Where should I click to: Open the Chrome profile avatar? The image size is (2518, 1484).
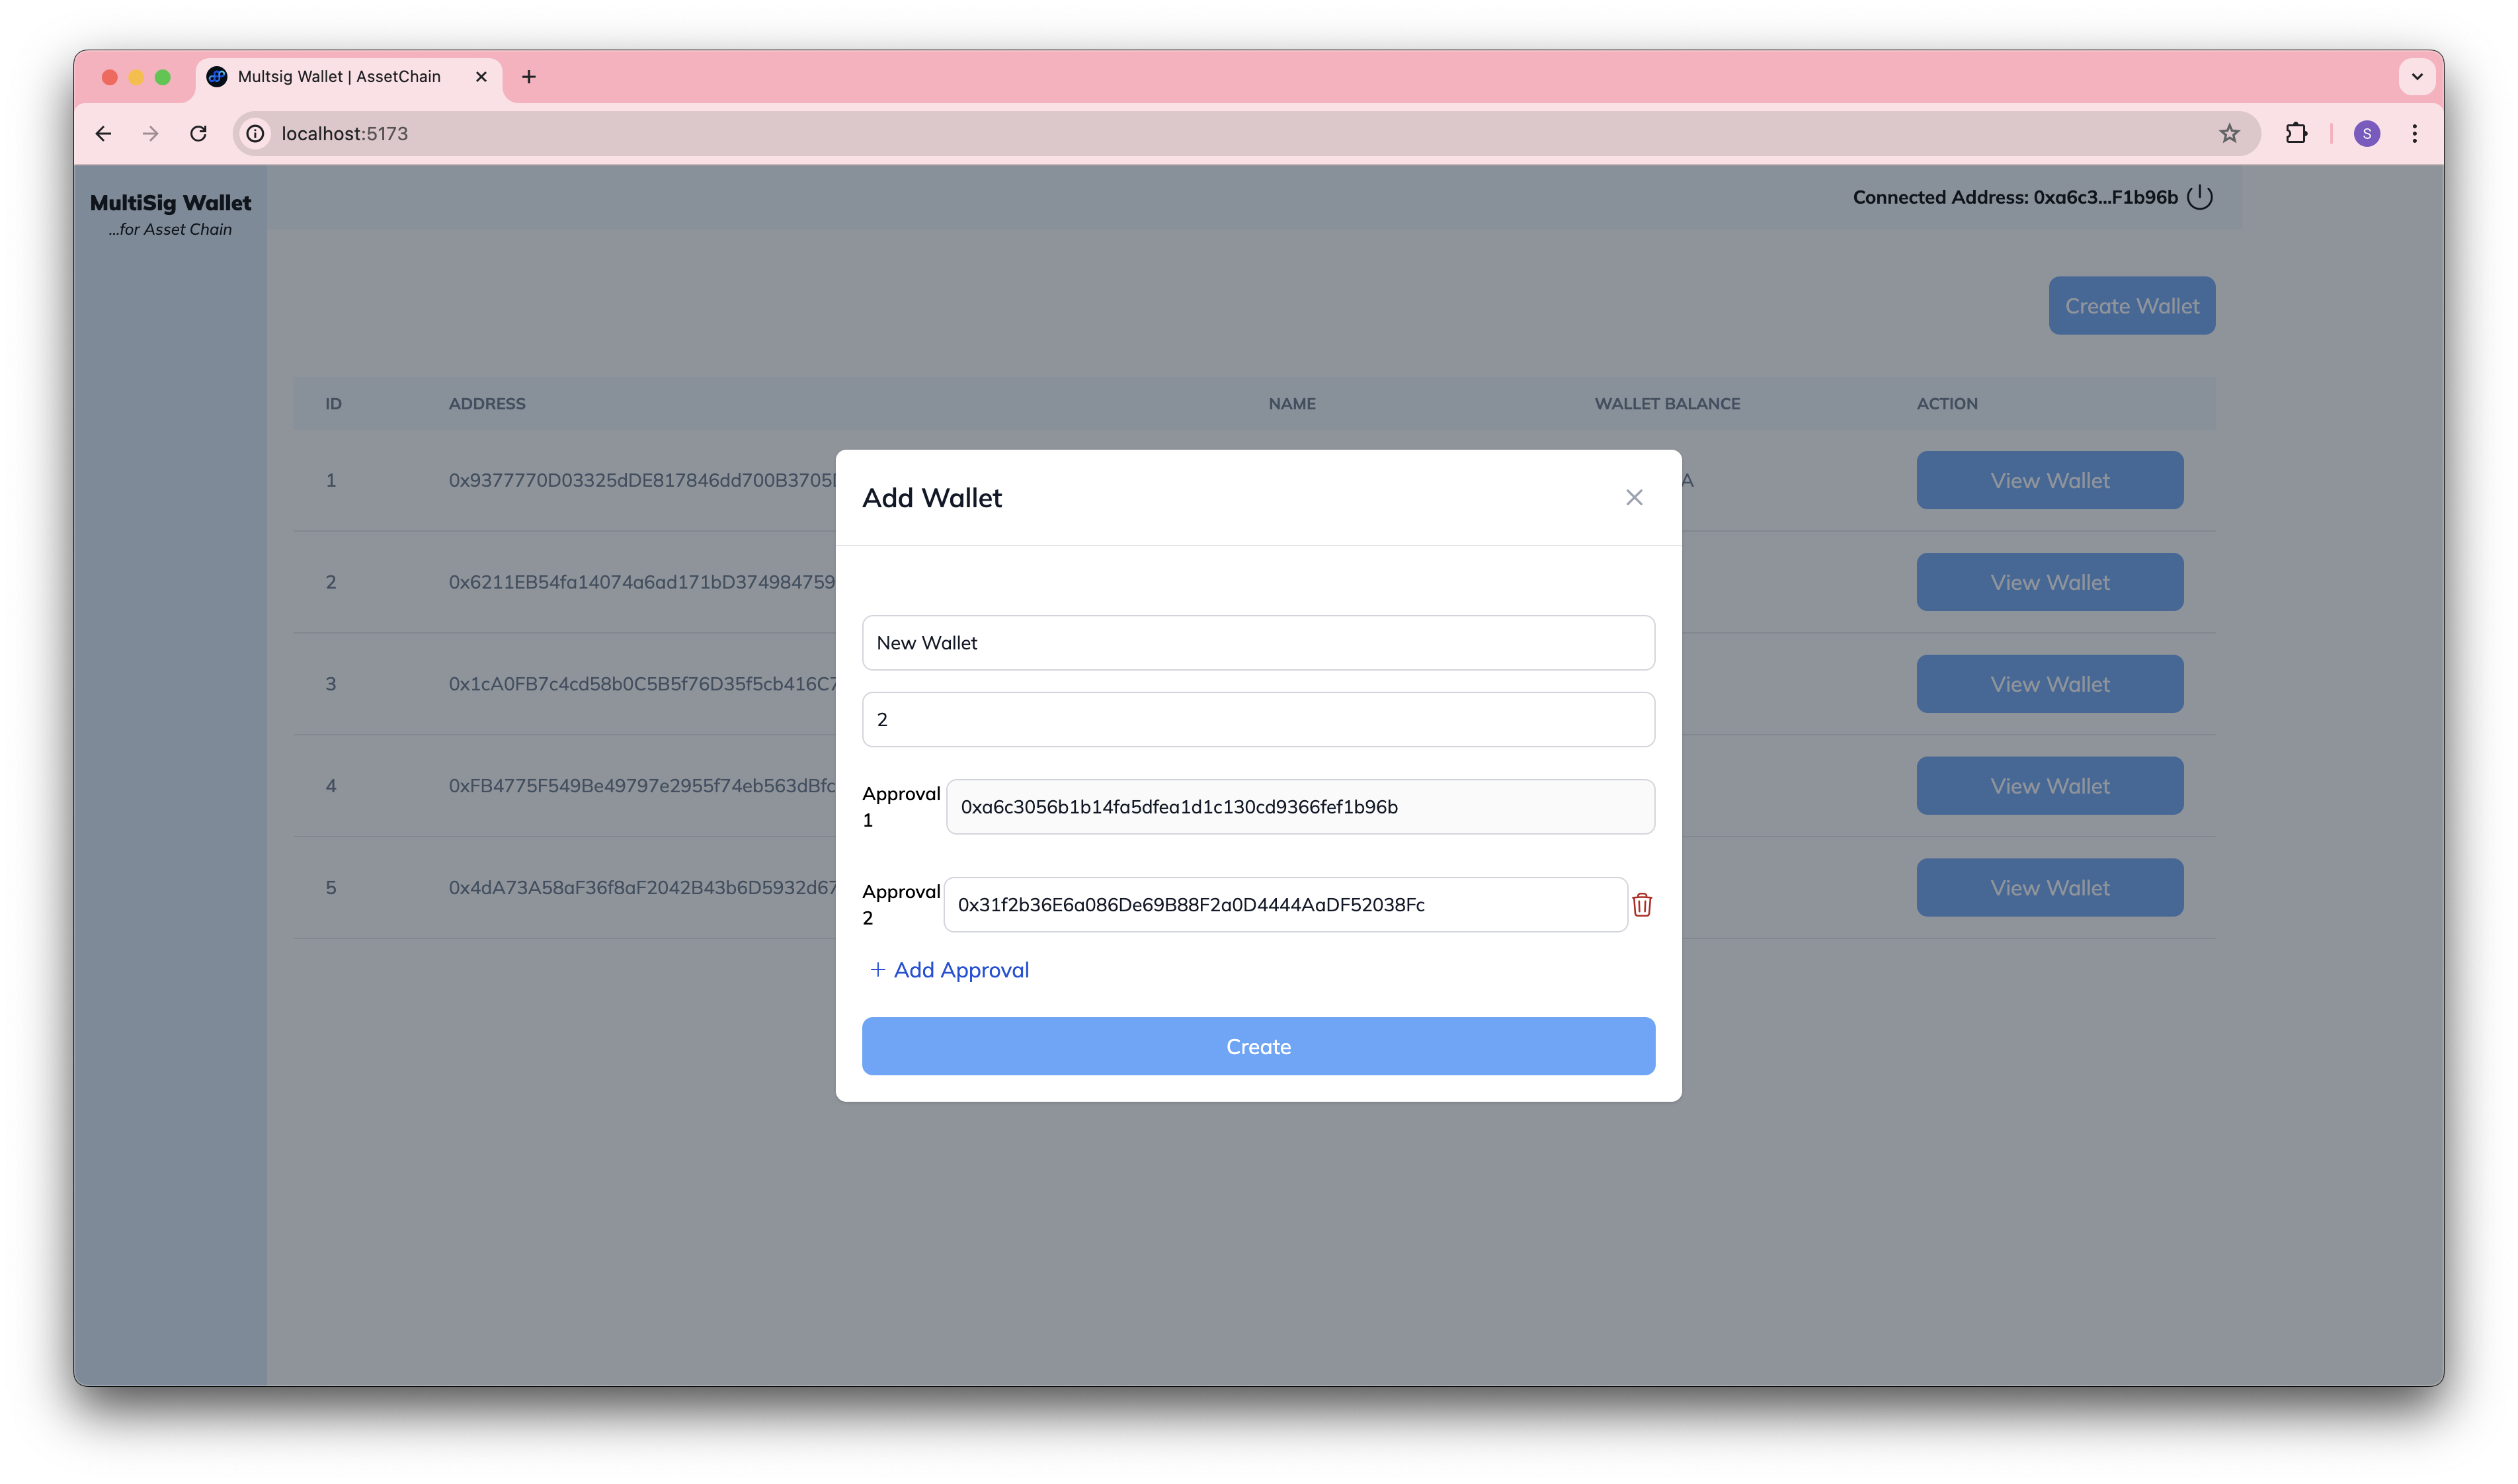click(2366, 134)
